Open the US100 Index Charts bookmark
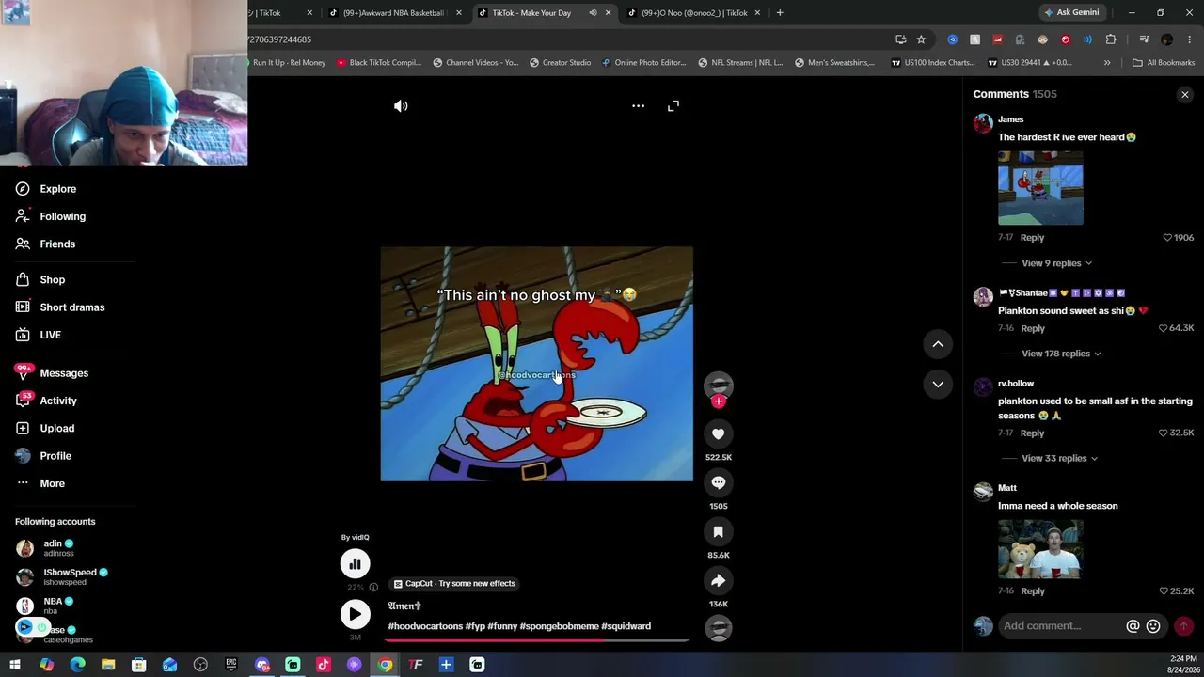The height and width of the screenshot is (677, 1204). (933, 63)
